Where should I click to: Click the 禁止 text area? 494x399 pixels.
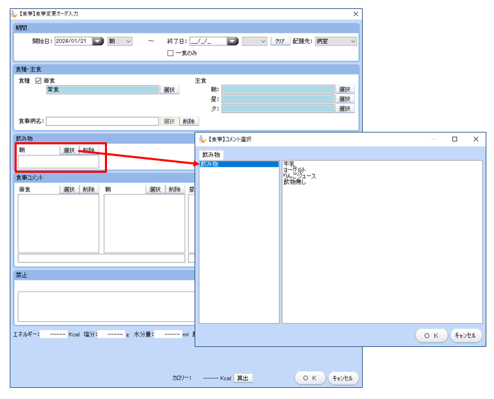click(106, 307)
